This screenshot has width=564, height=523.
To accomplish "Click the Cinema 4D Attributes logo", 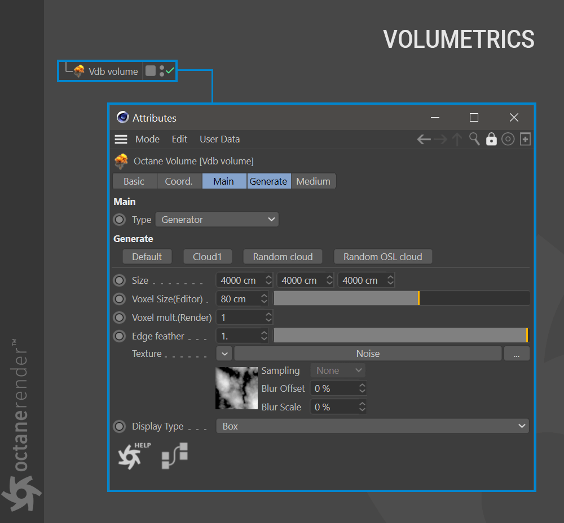I will click(122, 117).
